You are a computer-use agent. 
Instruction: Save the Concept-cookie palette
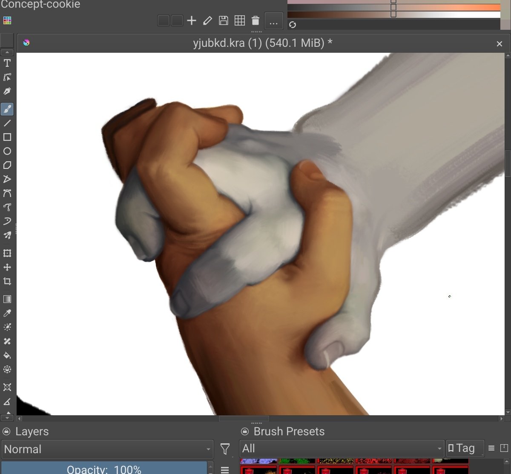pos(224,20)
